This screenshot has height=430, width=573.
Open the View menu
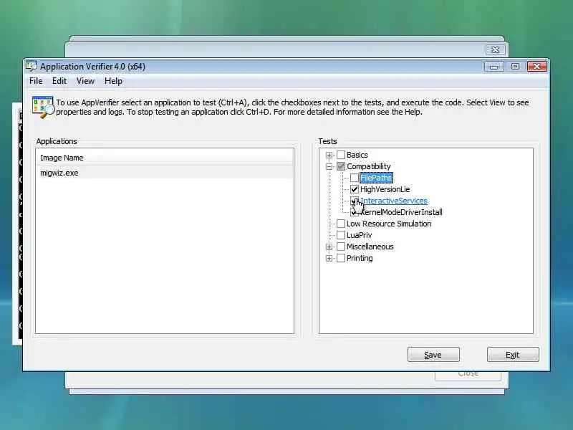coord(85,81)
